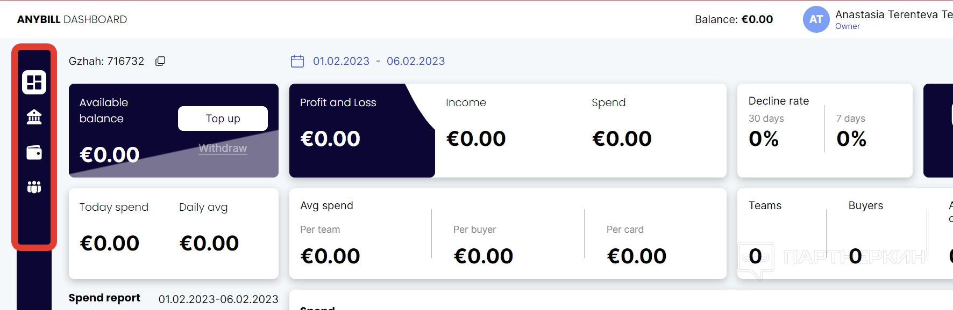The width and height of the screenshot is (953, 310).
Task: Click the Spend report heading
Action: (104, 298)
